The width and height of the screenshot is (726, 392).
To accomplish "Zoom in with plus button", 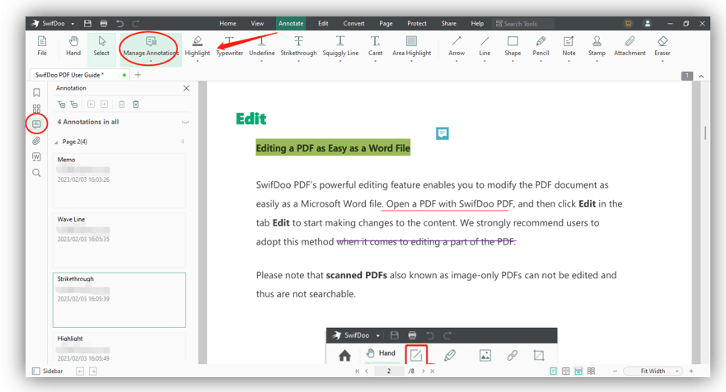I will tap(691, 371).
